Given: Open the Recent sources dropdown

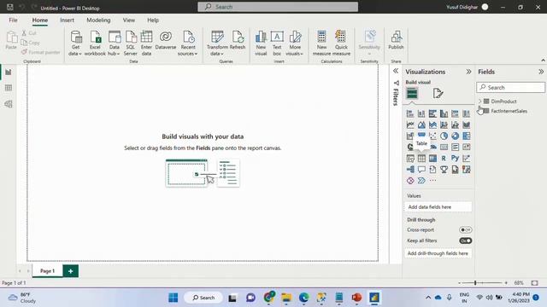Looking at the screenshot, I should point(188,50).
